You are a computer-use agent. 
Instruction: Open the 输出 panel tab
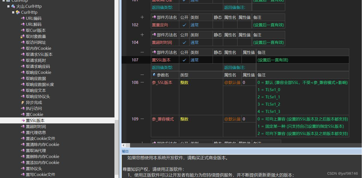click(125, 151)
